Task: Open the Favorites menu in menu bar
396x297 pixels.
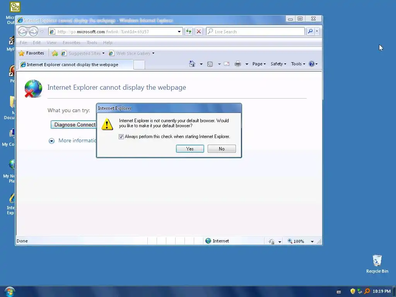Action: point(72,43)
